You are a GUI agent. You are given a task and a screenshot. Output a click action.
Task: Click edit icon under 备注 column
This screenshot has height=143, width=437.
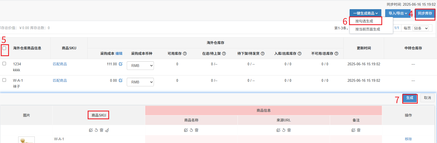tap(353, 130)
